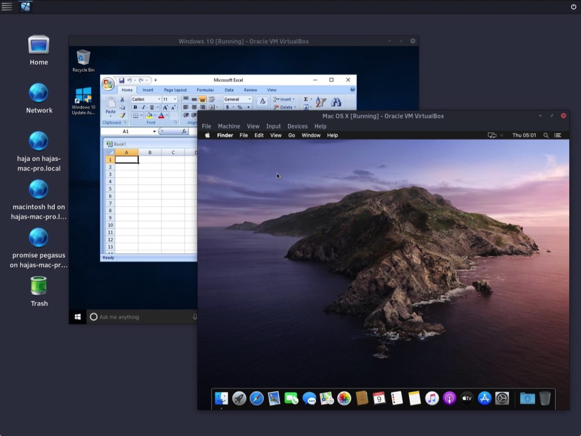
Task: Switch to Page Layout ribbon tab
Action: point(175,90)
